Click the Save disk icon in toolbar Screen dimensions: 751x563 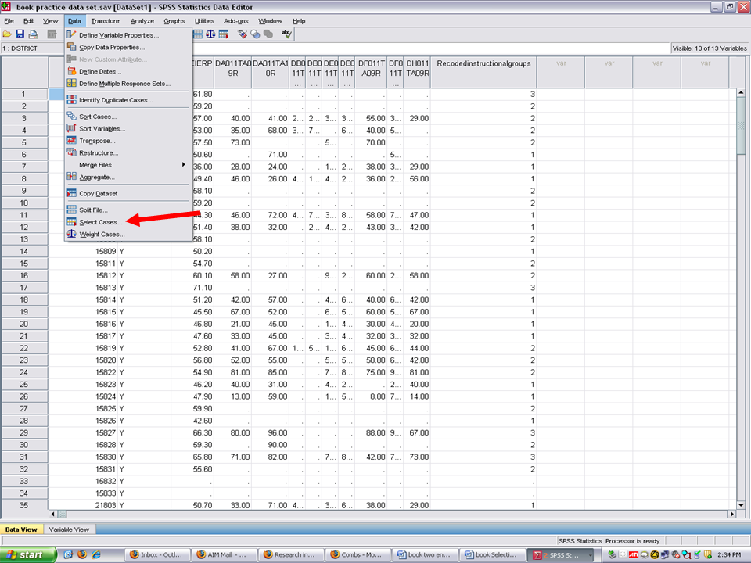point(20,34)
